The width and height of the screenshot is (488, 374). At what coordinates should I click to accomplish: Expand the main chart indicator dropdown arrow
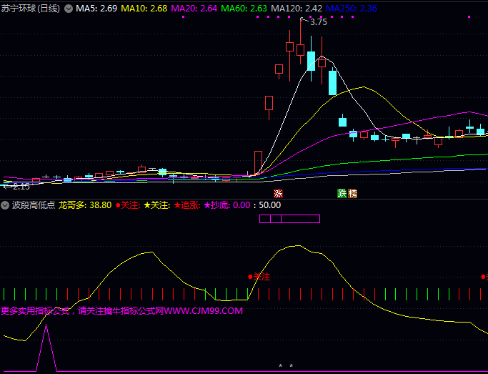[x=68, y=9]
